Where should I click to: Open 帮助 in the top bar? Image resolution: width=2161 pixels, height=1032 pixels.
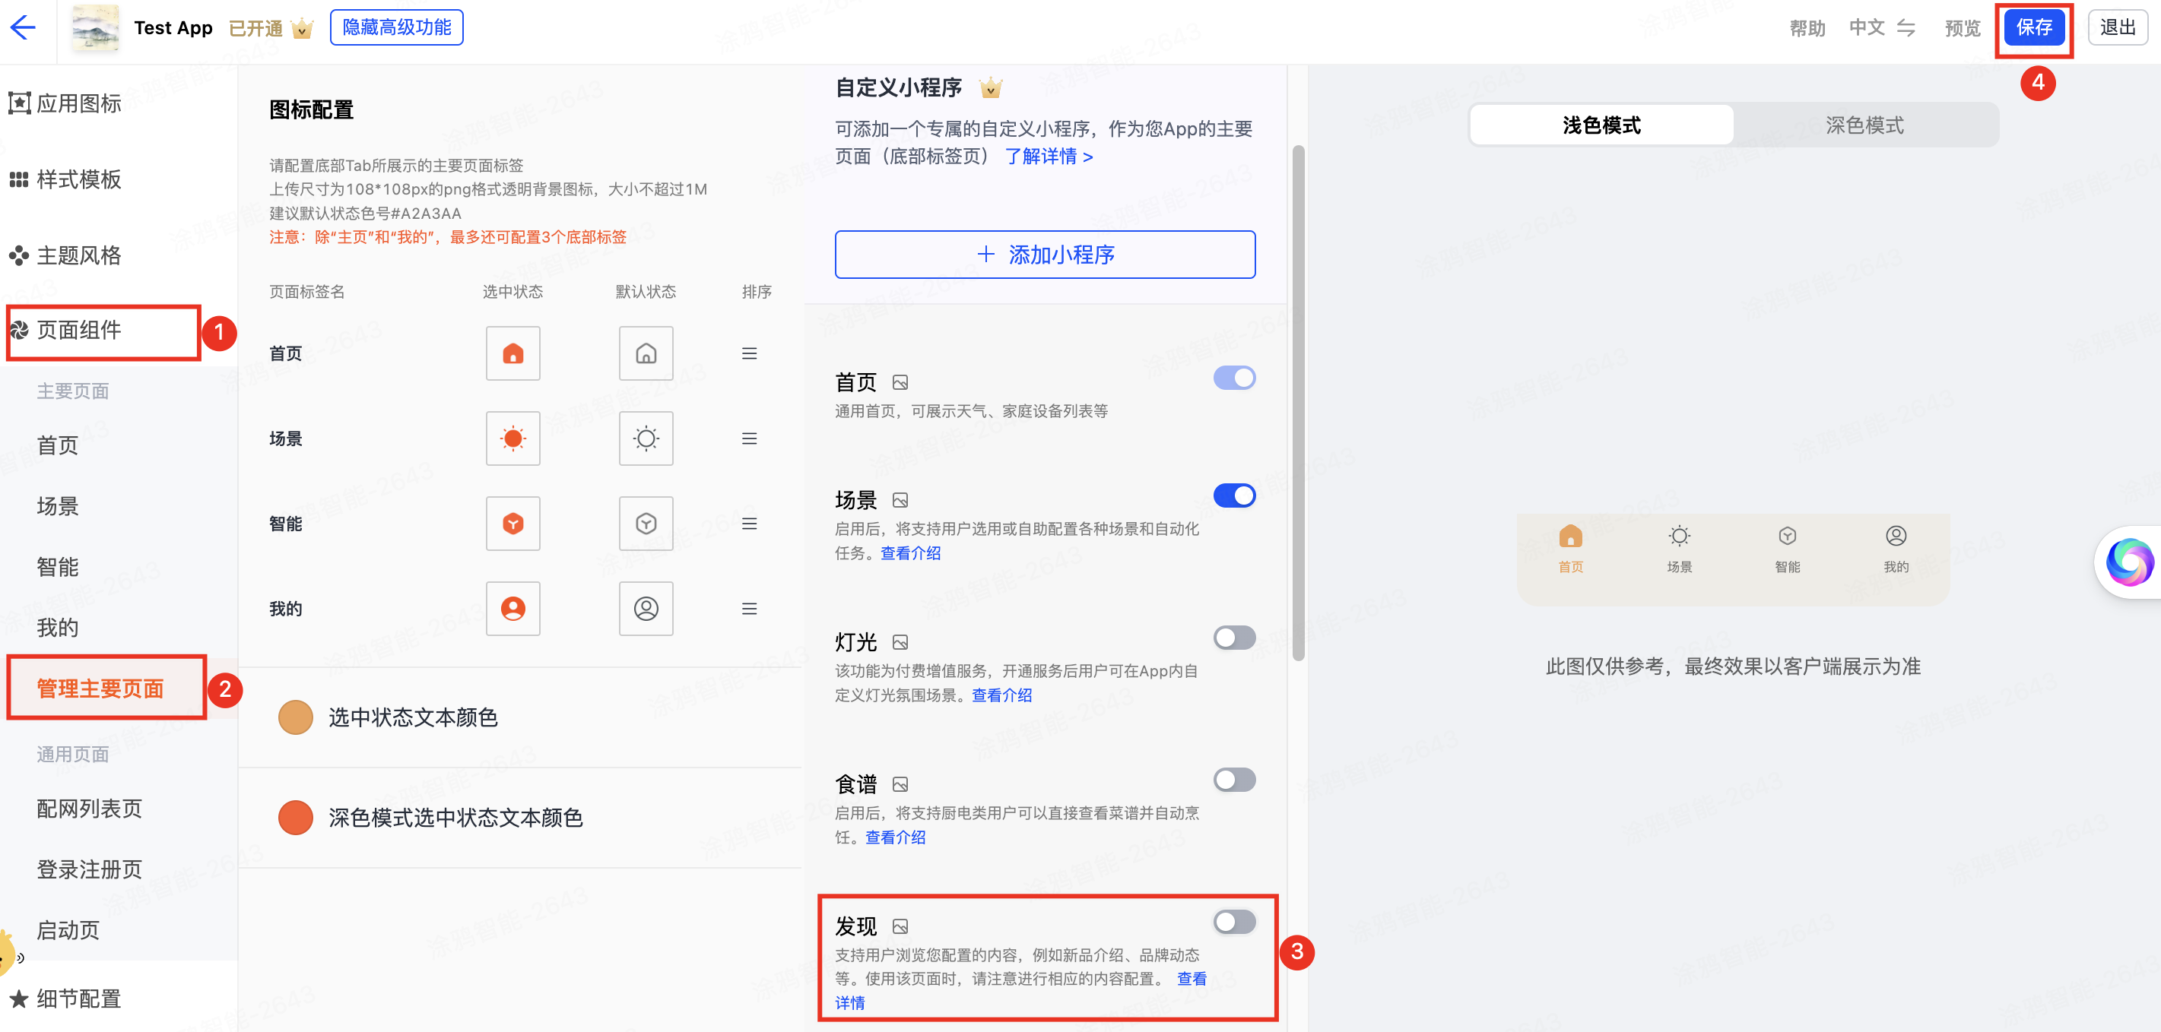[1807, 27]
